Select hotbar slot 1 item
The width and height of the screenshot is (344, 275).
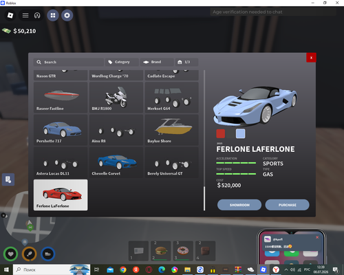pos(138,251)
